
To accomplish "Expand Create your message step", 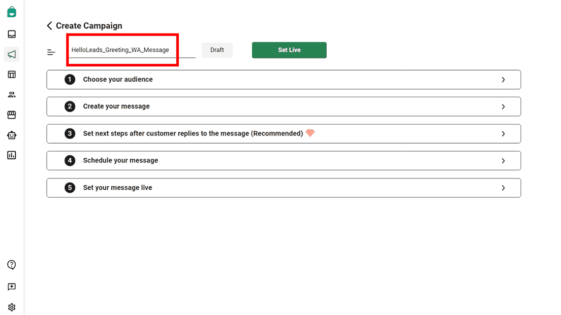I will pyautogui.click(x=284, y=107).
